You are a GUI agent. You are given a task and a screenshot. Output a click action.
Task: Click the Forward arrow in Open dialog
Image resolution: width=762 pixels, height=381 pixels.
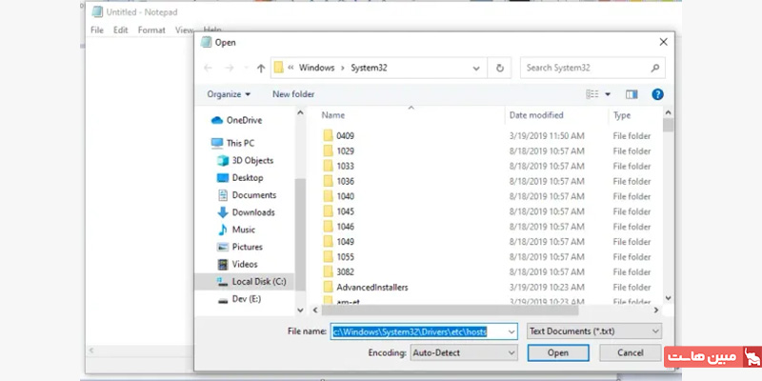pos(230,68)
